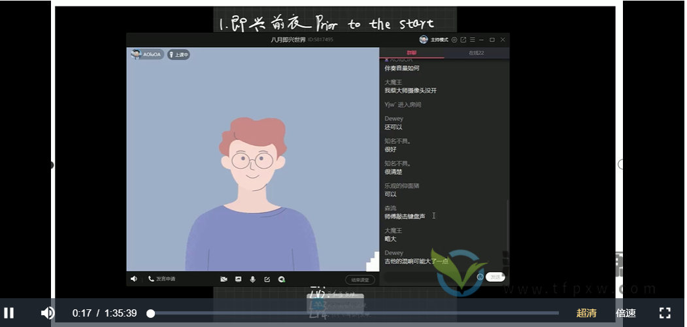Click the chat panel scrollbar
The width and height of the screenshot is (687, 327).
507,226
